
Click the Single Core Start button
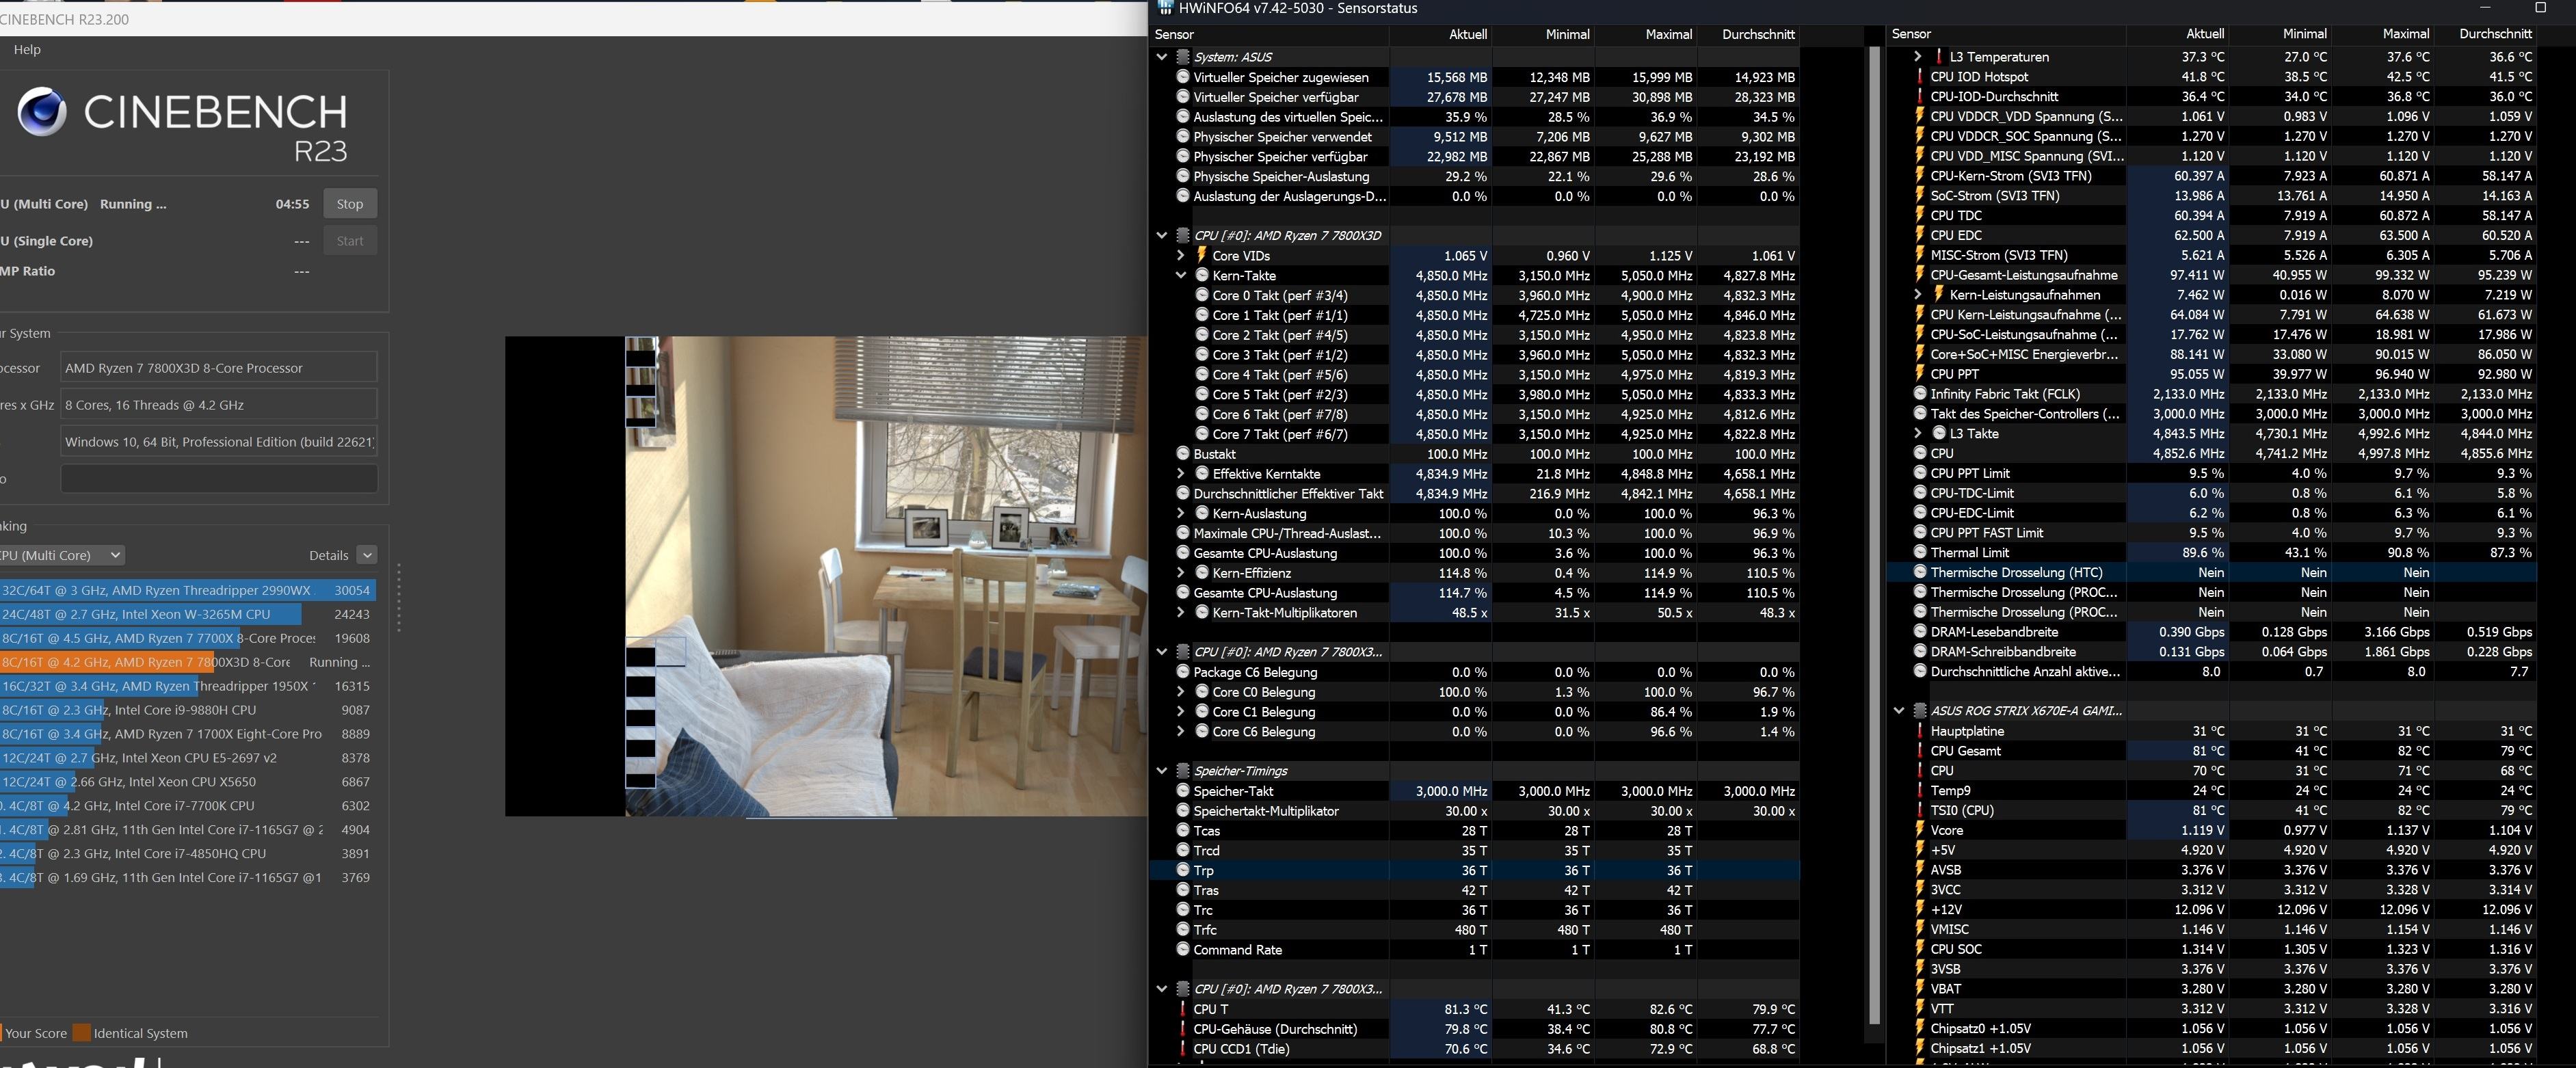tap(350, 241)
